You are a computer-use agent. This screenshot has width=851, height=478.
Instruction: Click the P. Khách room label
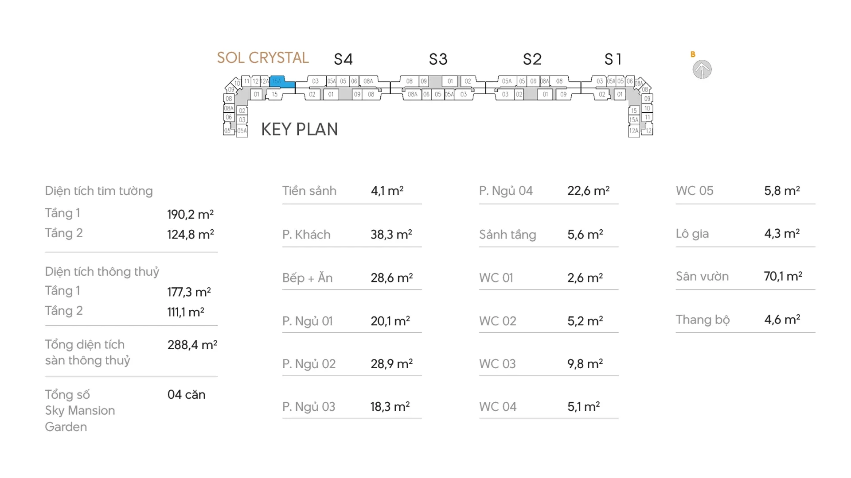click(306, 235)
